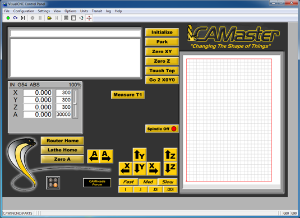The width and height of the screenshot is (300, 218).
Task: Jog X axis left arrow
Action: [126, 169]
